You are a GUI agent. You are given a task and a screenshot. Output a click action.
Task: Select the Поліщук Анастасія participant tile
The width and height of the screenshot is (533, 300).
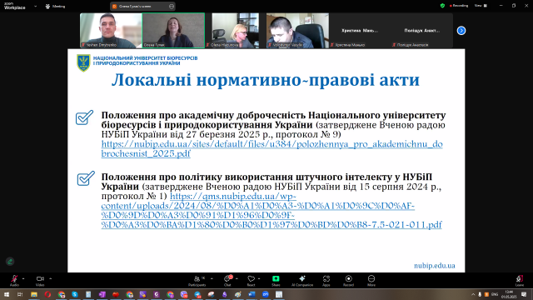pyautogui.click(x=422, y=30)
